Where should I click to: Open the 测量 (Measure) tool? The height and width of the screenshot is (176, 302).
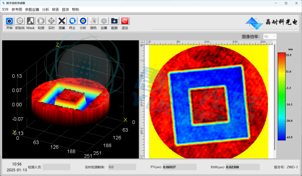(62, 21)
